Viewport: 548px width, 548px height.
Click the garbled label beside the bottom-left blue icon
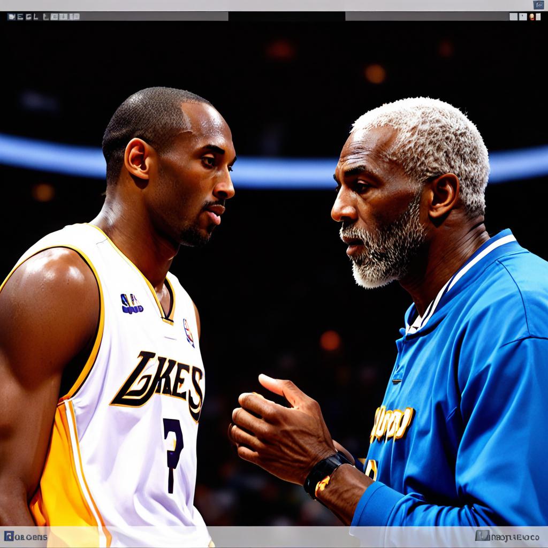pos(31,536)
